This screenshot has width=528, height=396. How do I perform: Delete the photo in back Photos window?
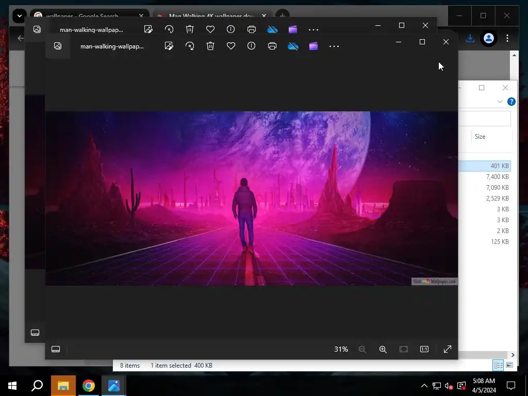pos(190,29)
